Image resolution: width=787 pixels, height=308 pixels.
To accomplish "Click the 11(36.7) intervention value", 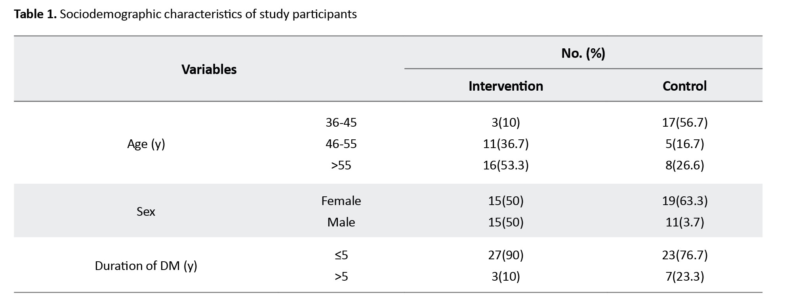I will pyautogui.click(x=505, y=144).
